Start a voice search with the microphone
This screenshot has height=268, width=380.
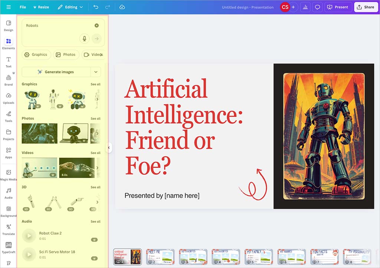click(x=84, y=38)
